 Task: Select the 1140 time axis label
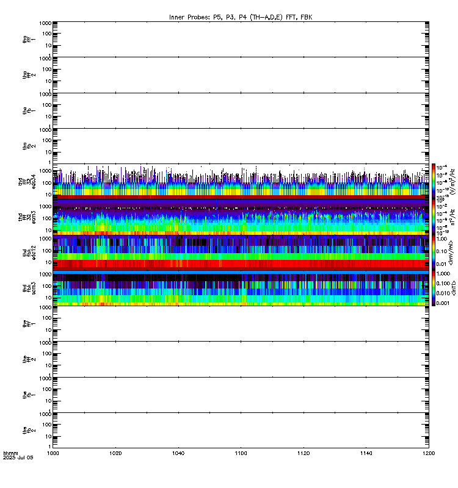pos(366,453)
